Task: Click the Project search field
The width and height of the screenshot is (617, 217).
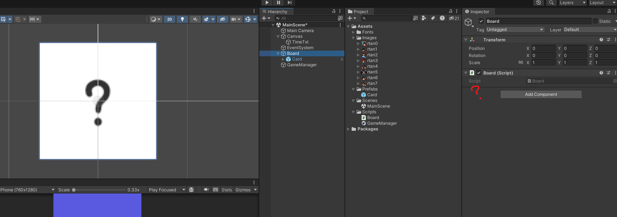Action: click(386, 18)
